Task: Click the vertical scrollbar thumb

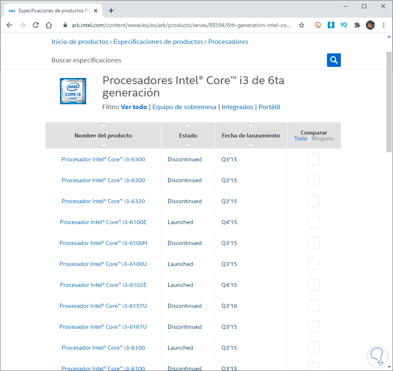Action: coord(389,102)
